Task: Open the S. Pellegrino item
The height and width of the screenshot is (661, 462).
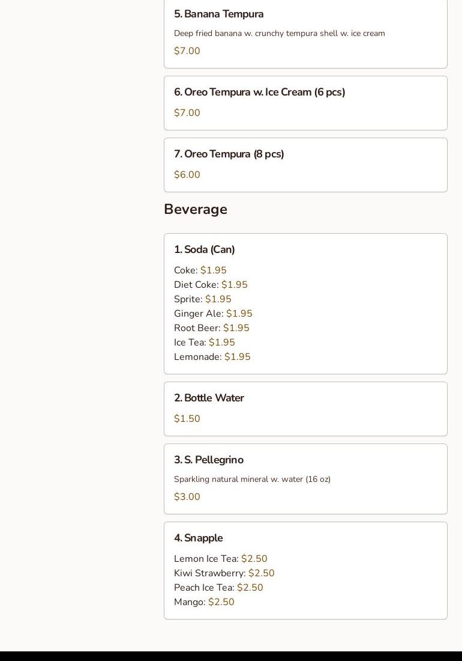Action: pos(209,460)
